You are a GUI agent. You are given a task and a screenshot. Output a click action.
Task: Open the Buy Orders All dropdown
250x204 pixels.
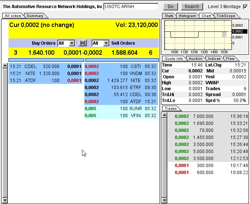(66, 43)
